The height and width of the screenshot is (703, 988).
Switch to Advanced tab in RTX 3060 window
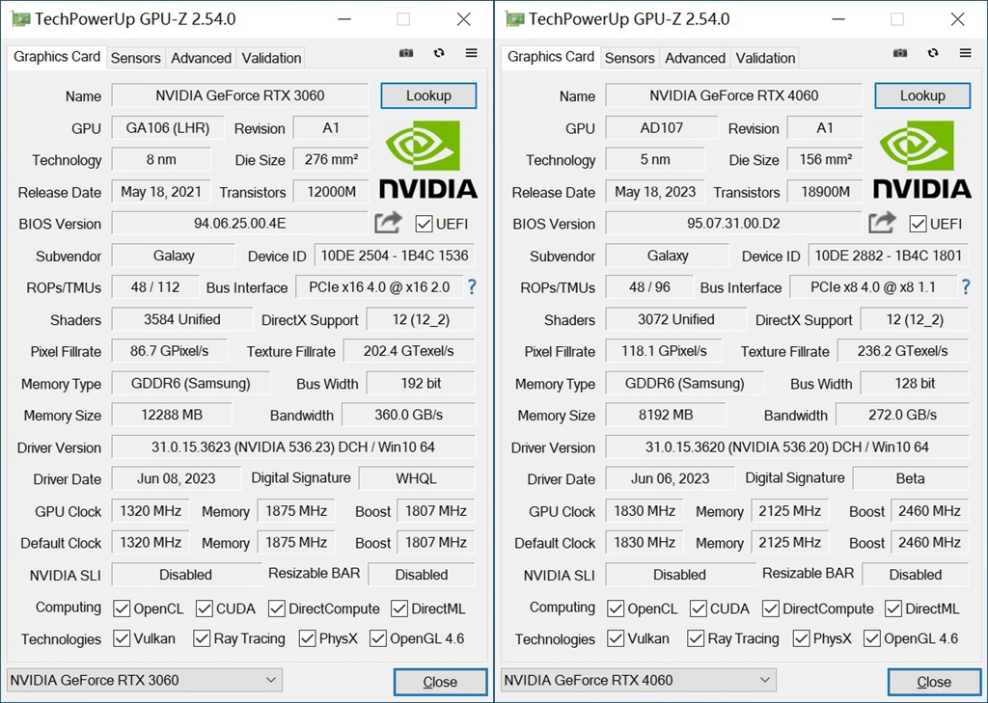click(201, 58)
